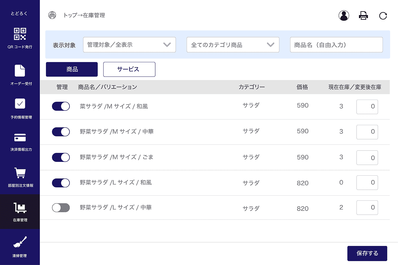Enable management toggle for 野菜サラダ Lサイズ 中華
Screen dimensions: 398x265
(61, 208)
